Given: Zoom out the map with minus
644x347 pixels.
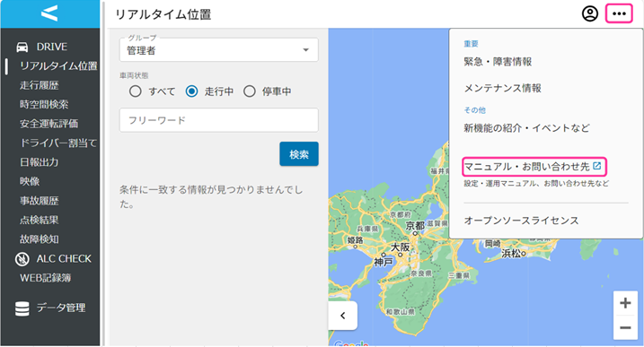Looking at the screenshot, I should pos(625,327).
